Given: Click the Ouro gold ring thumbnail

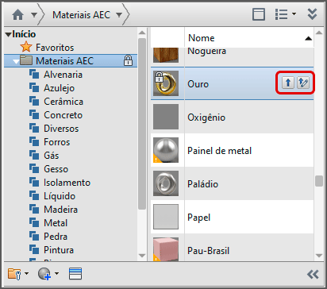Looking at the screenshot, I should click(x=166, y=83).
